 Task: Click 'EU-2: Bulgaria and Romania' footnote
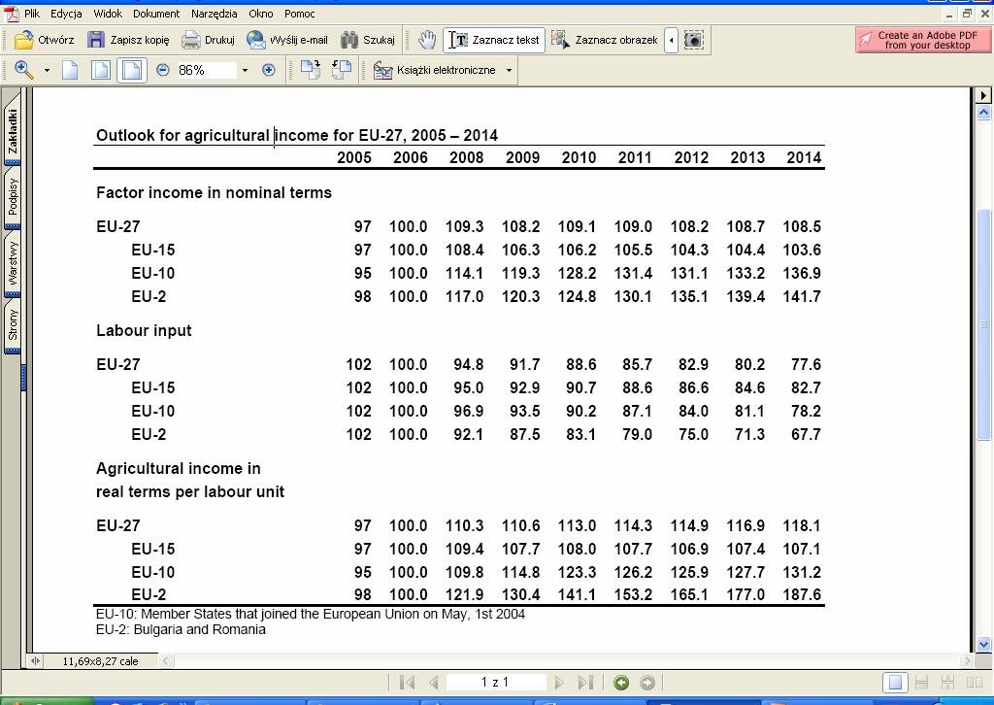coord(181,629)
